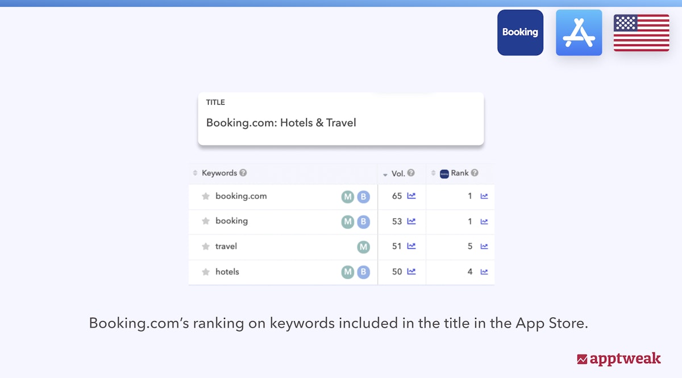The height and width of the screenshot is (378, 682).
Task: Click the M badge next to travel
Action: pyautogui.click(x=364, y=246)
